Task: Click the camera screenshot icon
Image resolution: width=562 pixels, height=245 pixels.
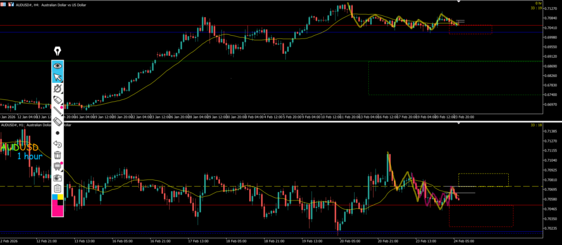Action: (58, 177)
